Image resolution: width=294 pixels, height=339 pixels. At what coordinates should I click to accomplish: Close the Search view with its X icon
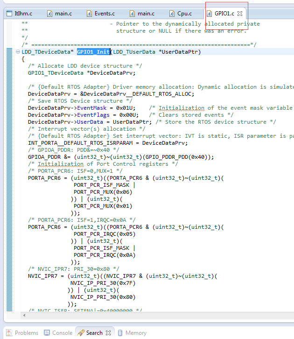[x=108, y=333]
